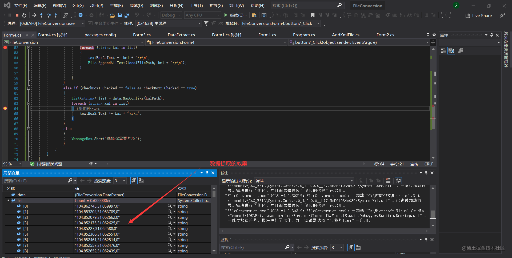The image size is (512, 258).
Task: Click Show Next Statement arrow icon
Action: tap(34, 15)
